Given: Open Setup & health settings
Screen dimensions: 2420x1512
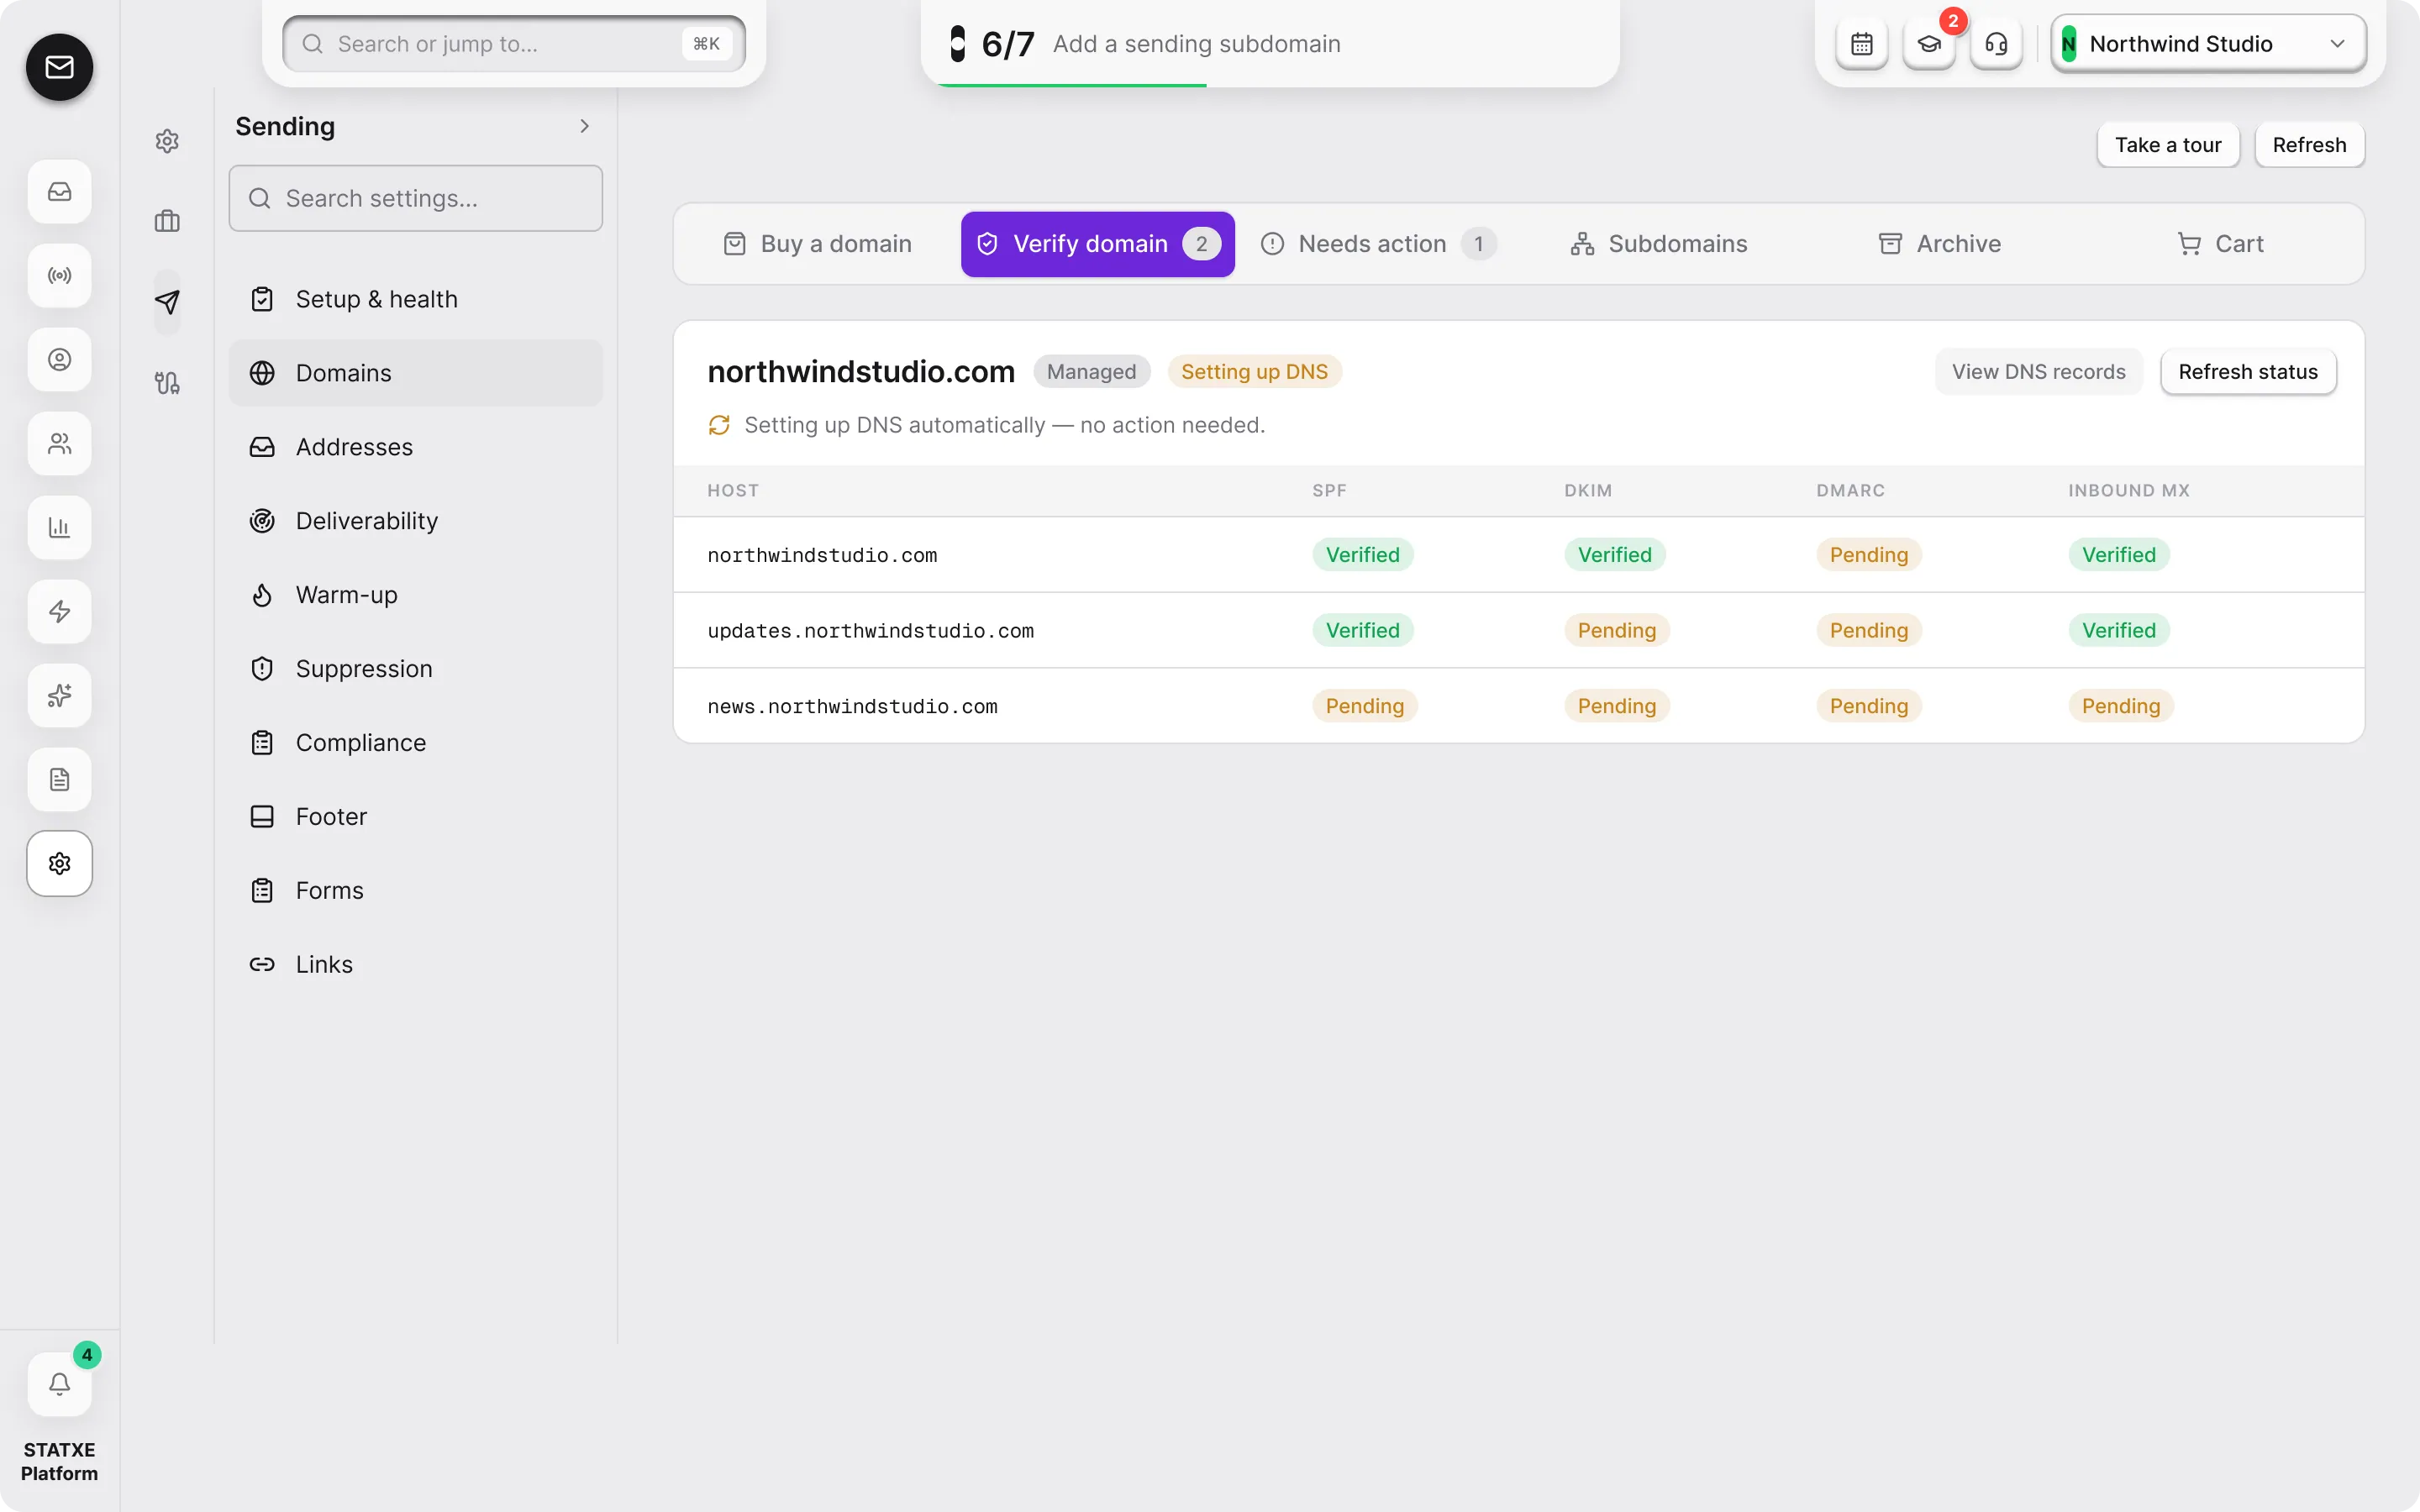Looking at the screenshot, I should coord(415,299).
